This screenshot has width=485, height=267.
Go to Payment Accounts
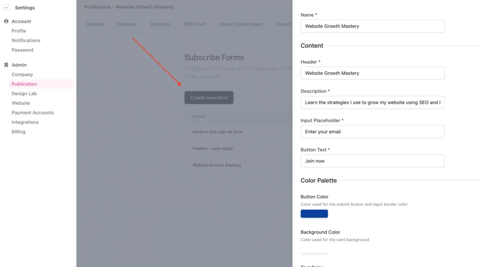click(33, 113)
